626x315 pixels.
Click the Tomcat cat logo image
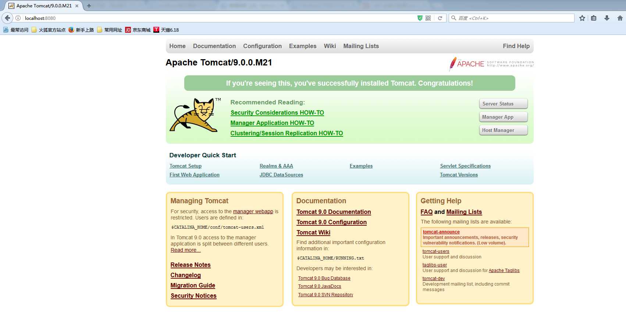195,114
